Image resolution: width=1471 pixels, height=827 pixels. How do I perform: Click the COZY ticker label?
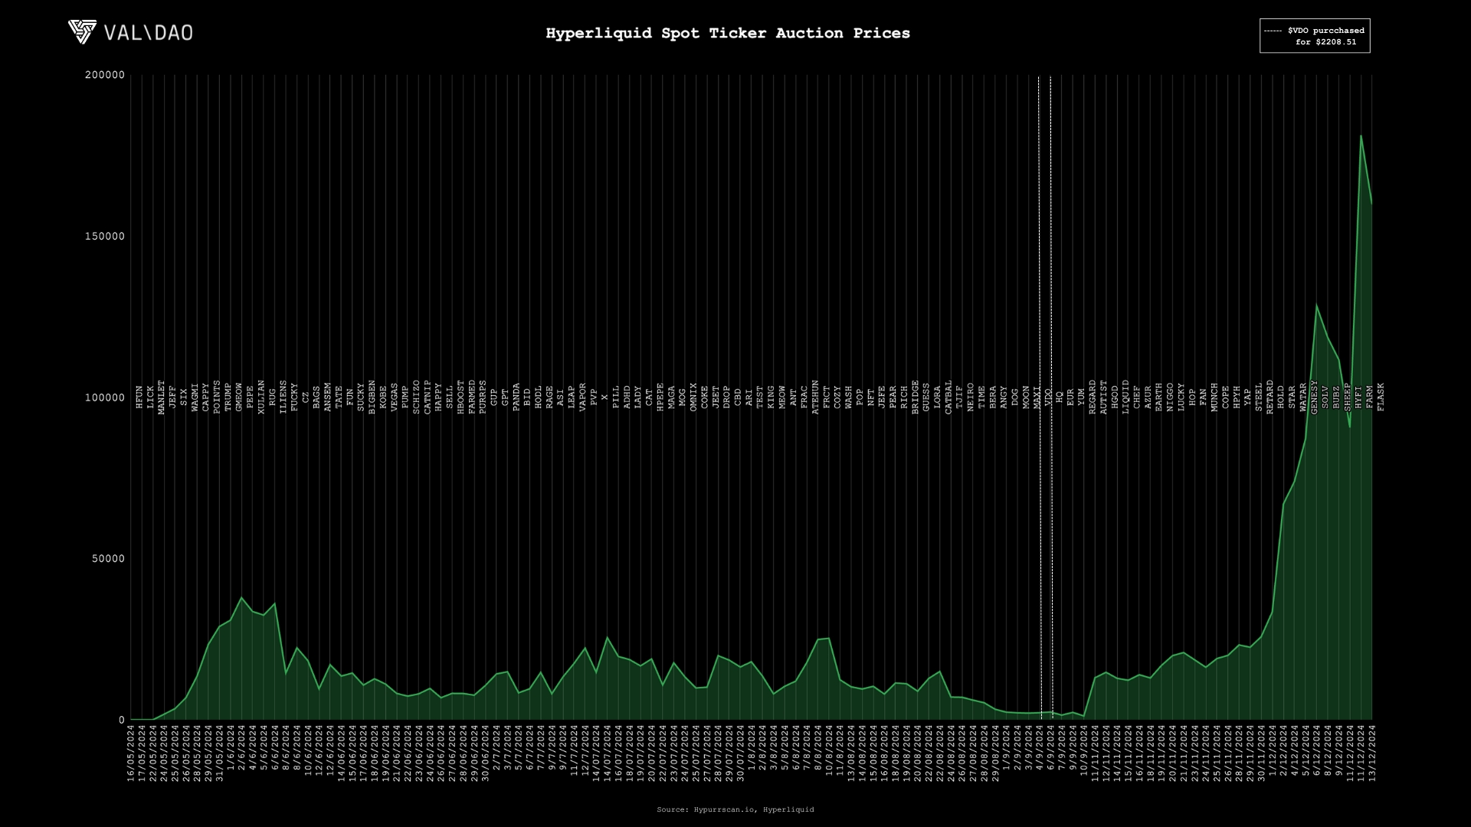(838, 397)
